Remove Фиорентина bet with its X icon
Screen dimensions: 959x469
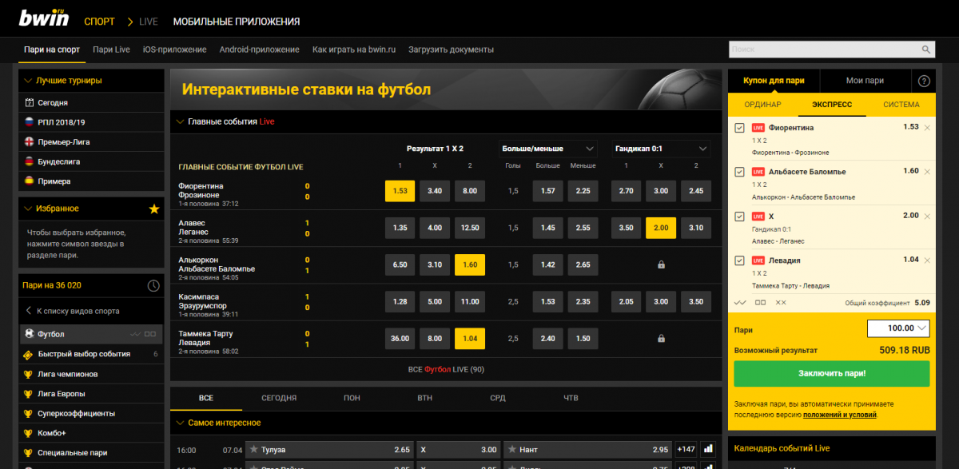927,128
